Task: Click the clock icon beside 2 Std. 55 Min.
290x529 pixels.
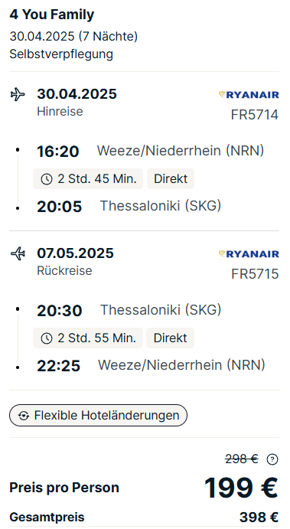Action: (x=47, y=338)
